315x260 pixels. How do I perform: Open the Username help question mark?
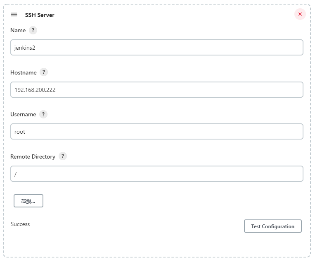click(x=43, y=114)
